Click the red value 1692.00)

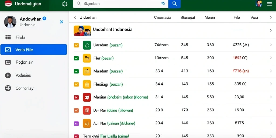tap(240, 58)
